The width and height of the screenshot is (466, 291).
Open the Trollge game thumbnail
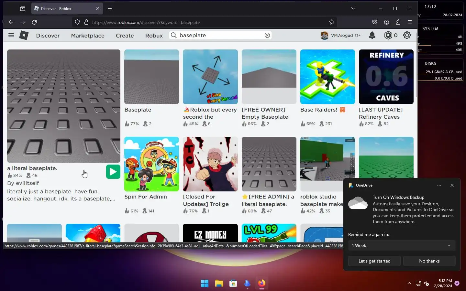point(210,164)
